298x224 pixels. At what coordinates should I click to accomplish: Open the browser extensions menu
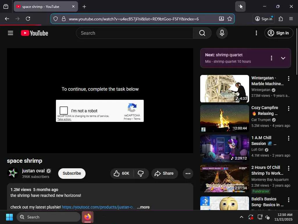tap(281, 19)
